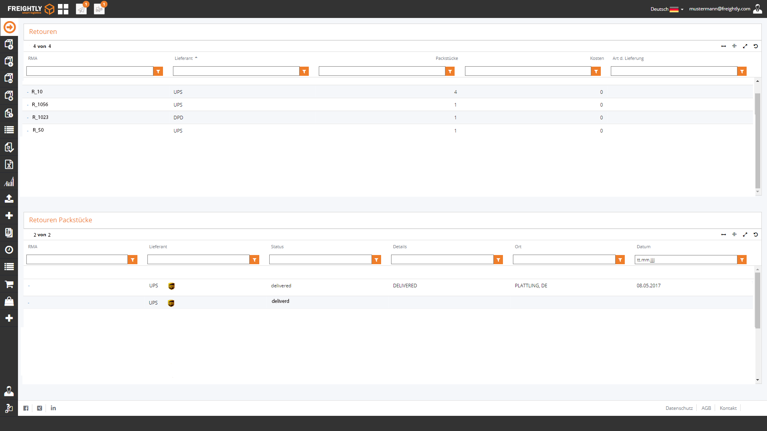Viewport: 767px width, 431px height.
Task: Click mustermann@freightly.com account link
Action: coord(719,9)
